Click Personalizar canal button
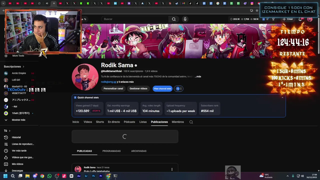Image resolution: width=320 pixels, height=180 pixels. [113, 88]
